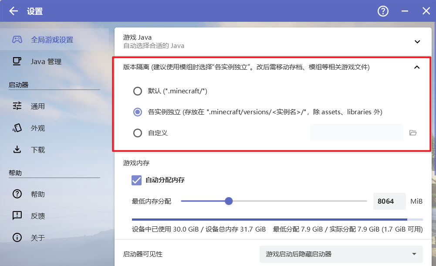Click the question mark help button

pyautogui.click(x=382, y=11)
